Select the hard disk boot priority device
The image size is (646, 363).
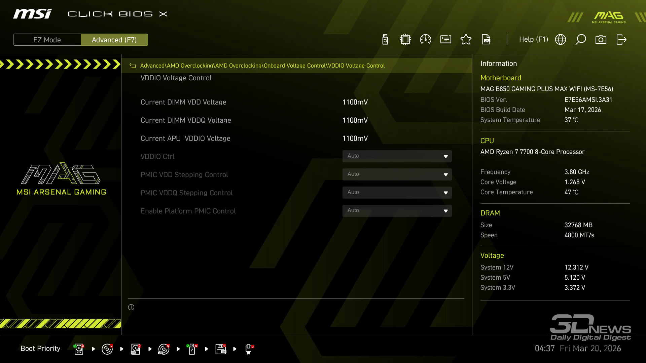(x=79, y=349)
